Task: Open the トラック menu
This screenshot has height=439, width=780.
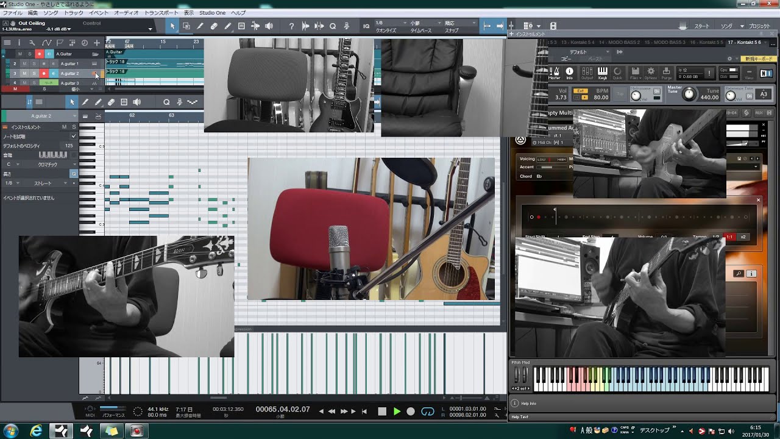Action: point(74,13)
